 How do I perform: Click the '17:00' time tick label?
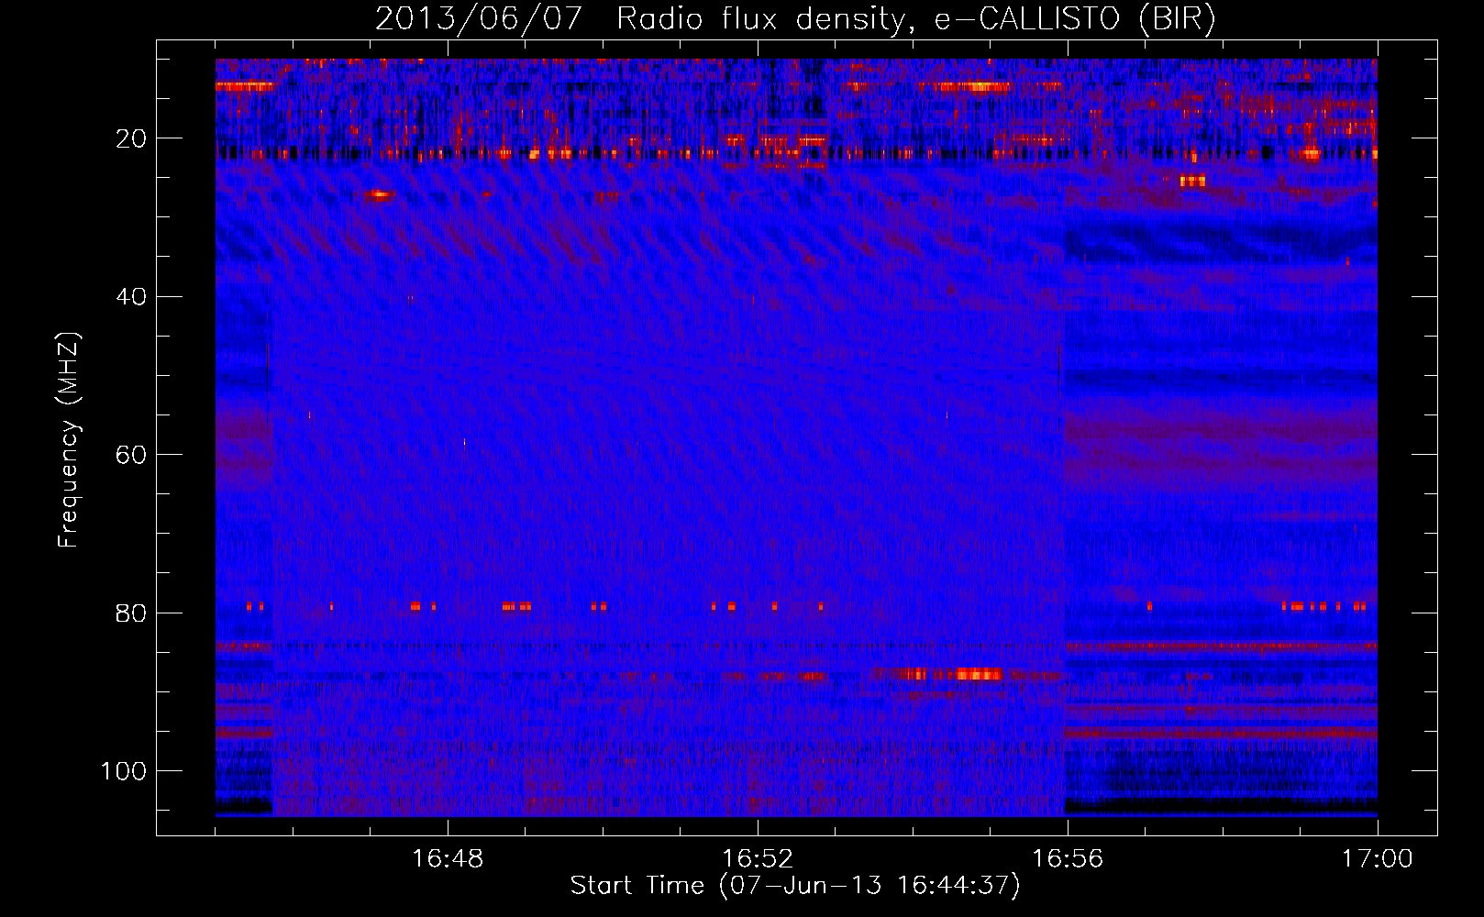coord(1378,859)
